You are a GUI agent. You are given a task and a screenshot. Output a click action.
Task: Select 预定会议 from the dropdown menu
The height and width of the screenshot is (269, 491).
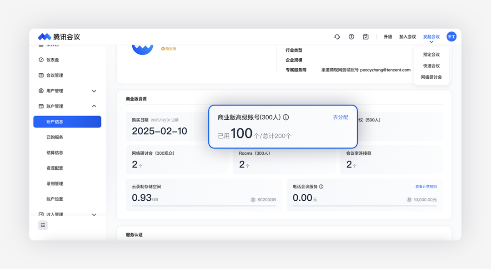[431, 55]
